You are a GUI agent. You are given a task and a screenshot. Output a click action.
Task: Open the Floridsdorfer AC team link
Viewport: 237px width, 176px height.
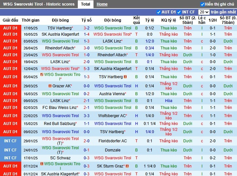[x=112, y=141]
